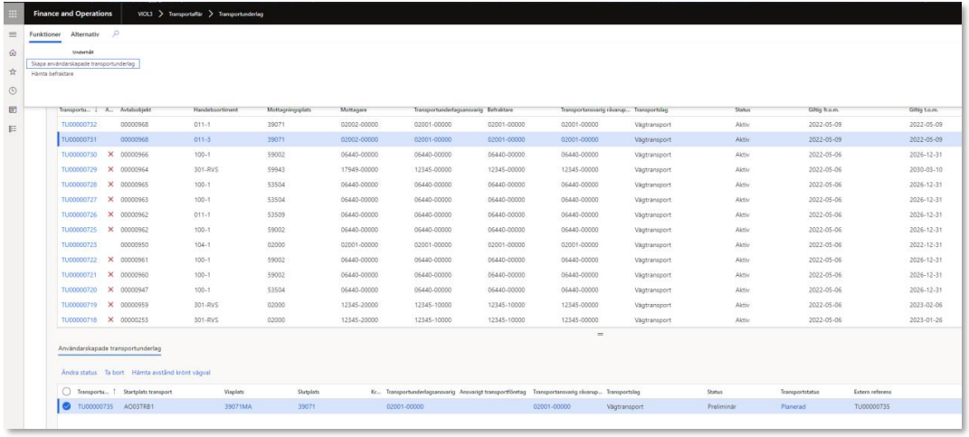Sort by the upper Transportu... column header
This screenshot has height=437, width=969.
pos(75,109)
